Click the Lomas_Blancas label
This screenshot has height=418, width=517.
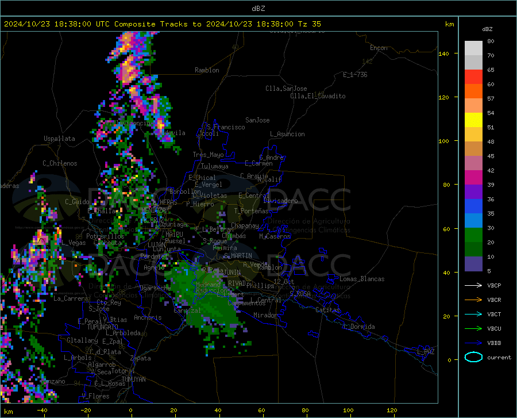362,279
